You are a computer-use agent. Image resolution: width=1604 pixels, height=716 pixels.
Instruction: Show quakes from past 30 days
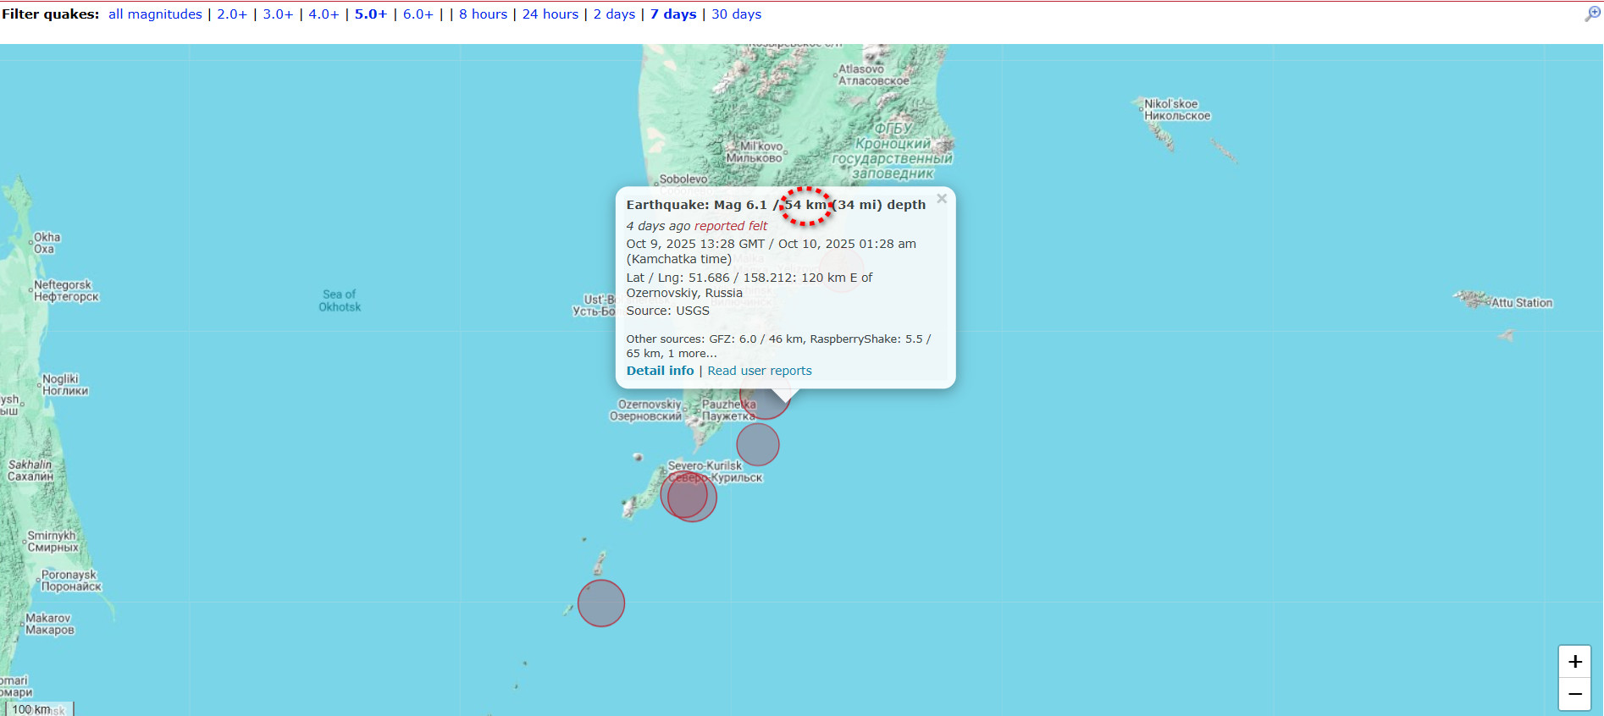pyautogui.click(x=736, y=14)
